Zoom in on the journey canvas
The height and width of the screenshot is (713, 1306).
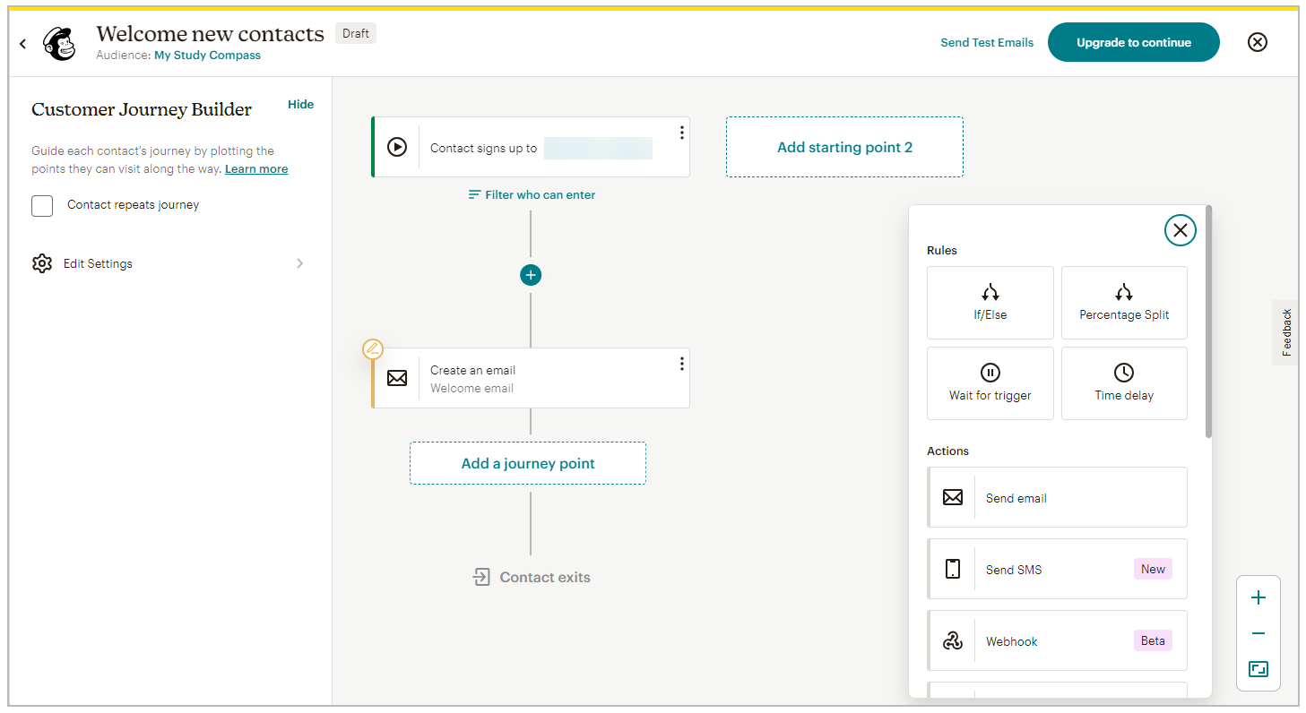pos(1258,597)
